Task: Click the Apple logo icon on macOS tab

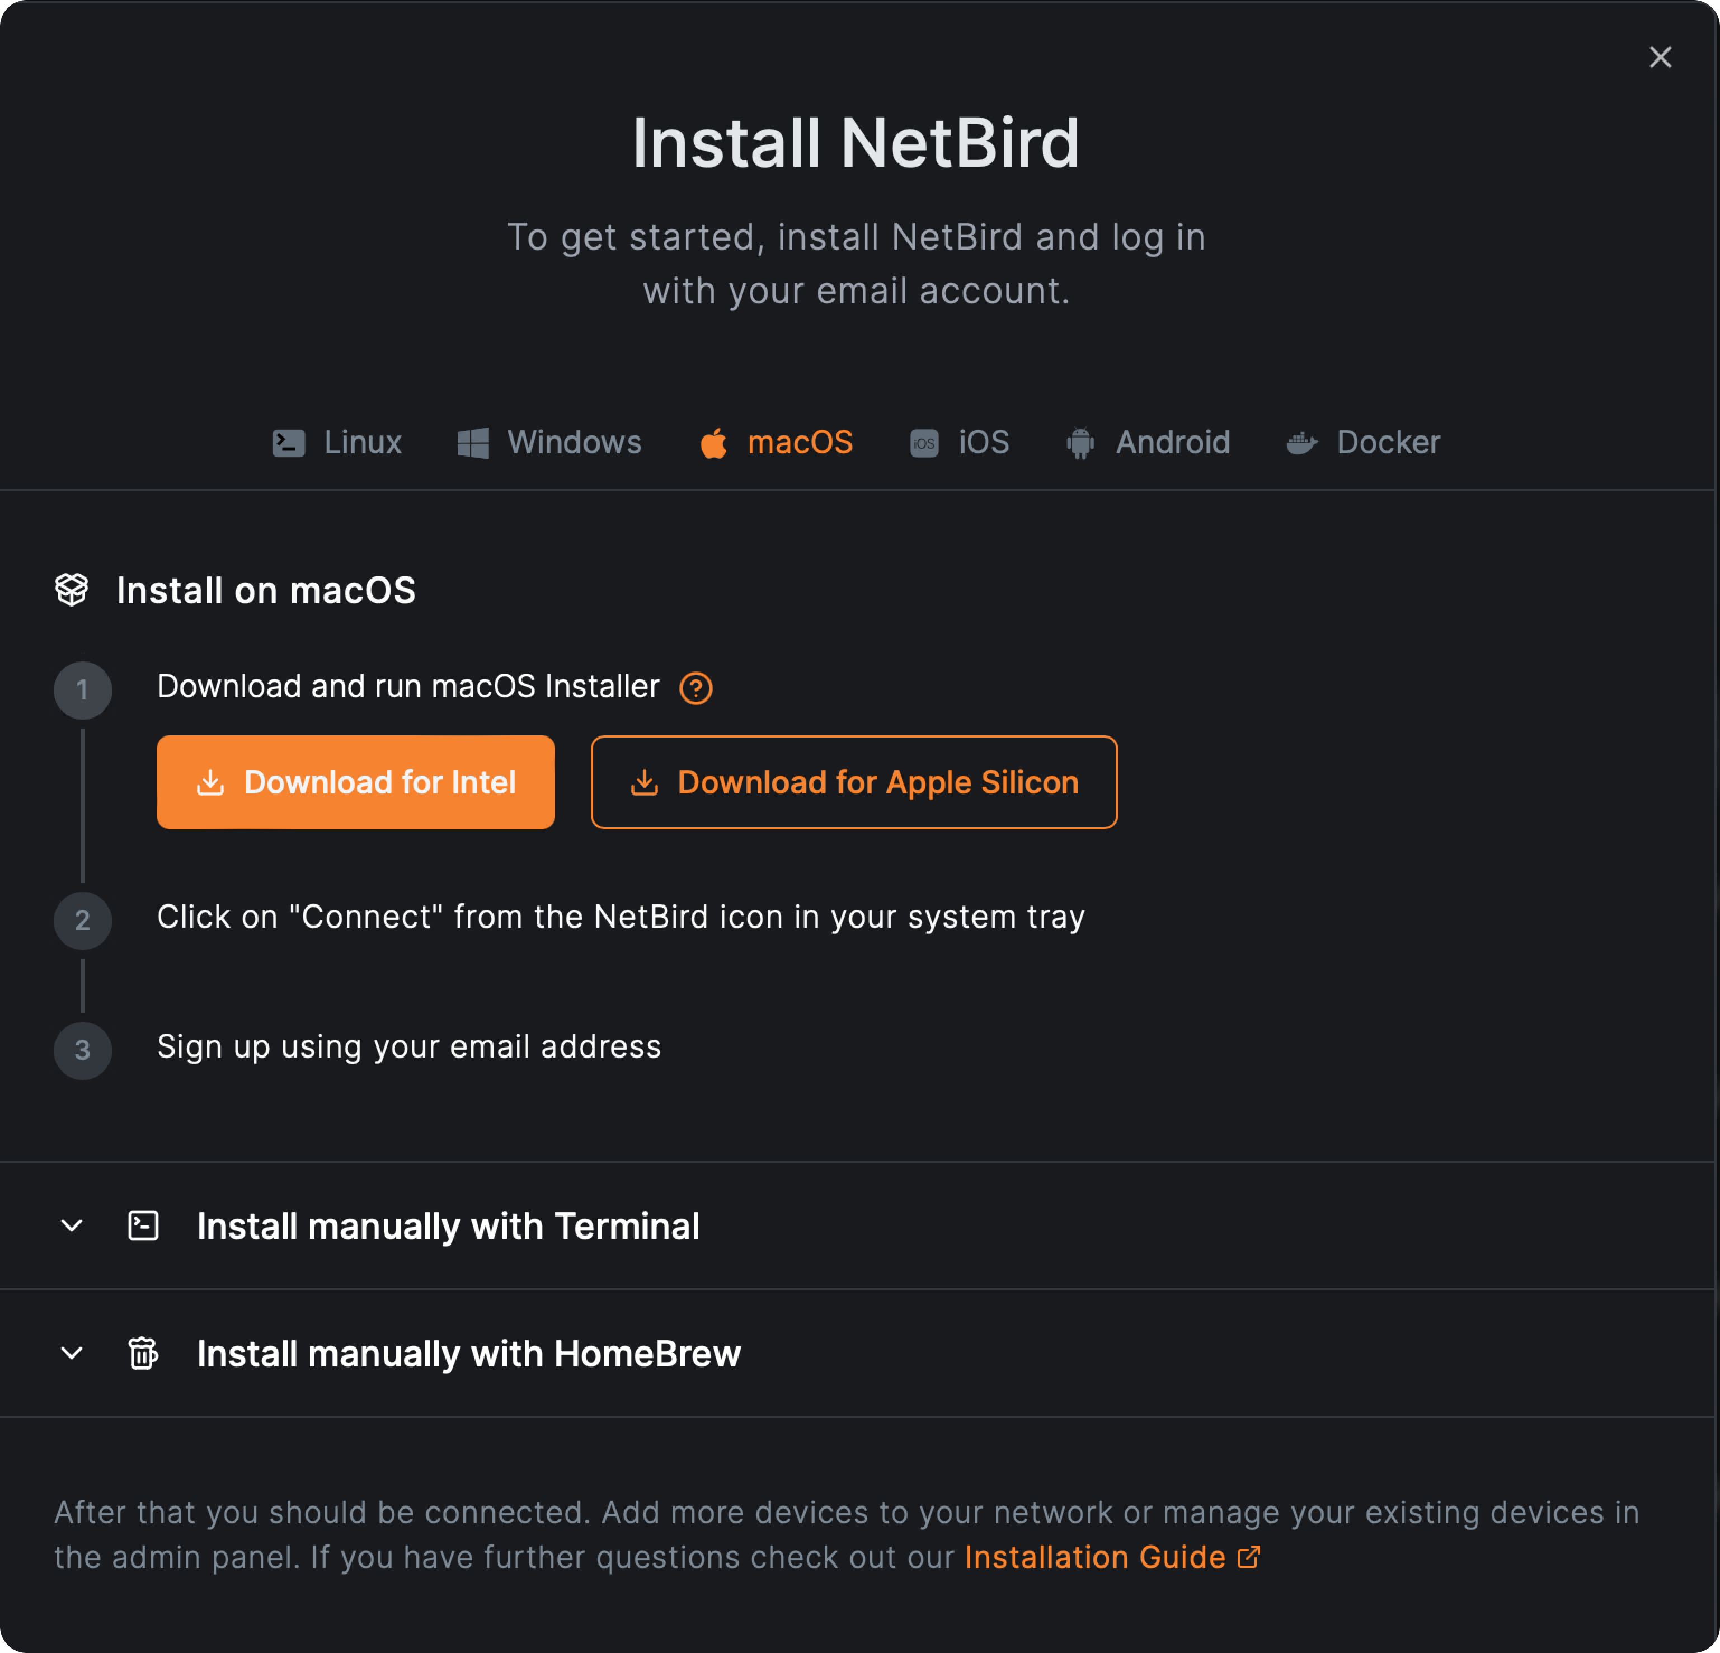Action: [x=713, y=443]
